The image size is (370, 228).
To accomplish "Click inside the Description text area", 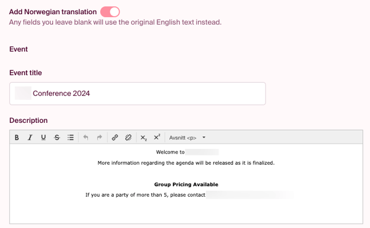I will 186,184.
